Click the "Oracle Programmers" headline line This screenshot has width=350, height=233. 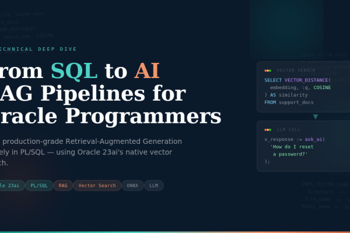[x=111, y=115]
